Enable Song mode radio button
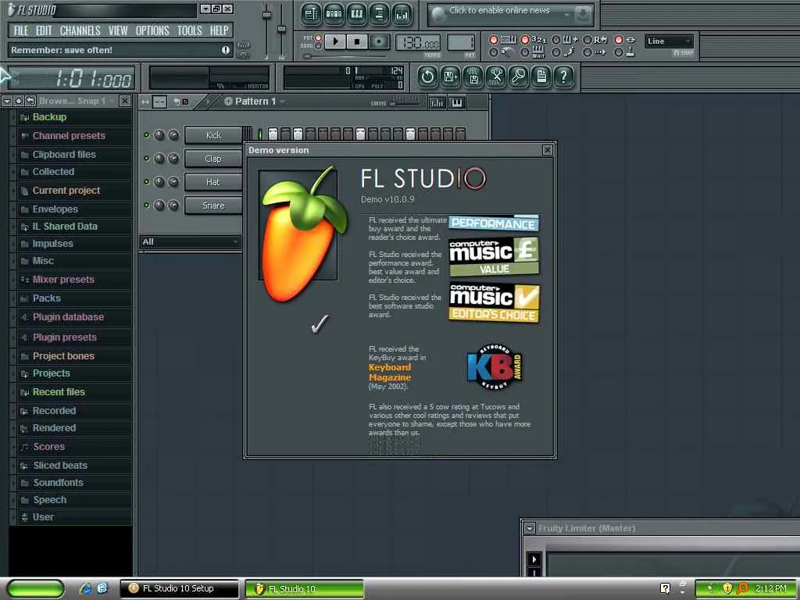The width and height of the screenshot is (800, 600). point(319,46)
